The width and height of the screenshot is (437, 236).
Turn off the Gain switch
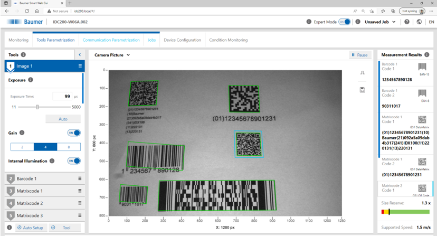tap(74, 133)
